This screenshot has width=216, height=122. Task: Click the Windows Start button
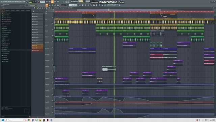click(3, 120)
